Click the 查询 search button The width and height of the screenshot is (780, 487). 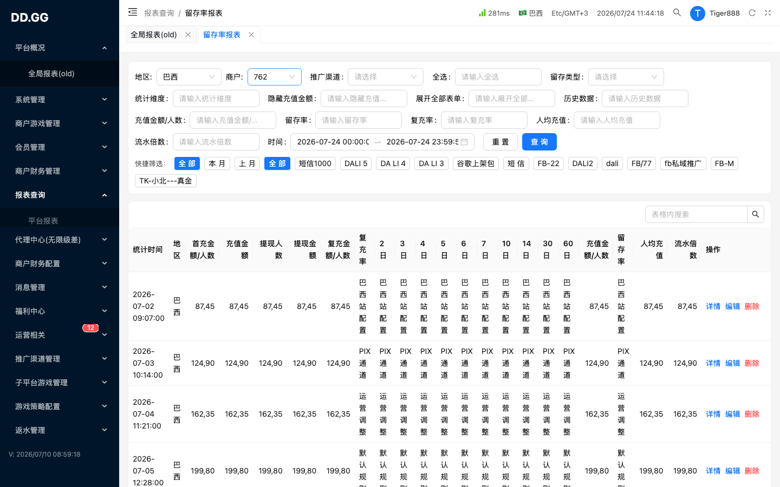[539, 142]
